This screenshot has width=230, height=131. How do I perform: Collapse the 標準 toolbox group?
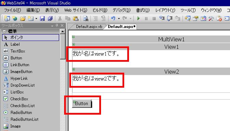[x=4, y=31]
